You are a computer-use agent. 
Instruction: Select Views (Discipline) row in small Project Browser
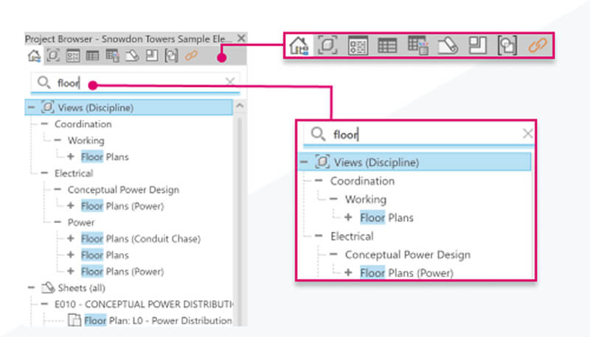[129, 107]
